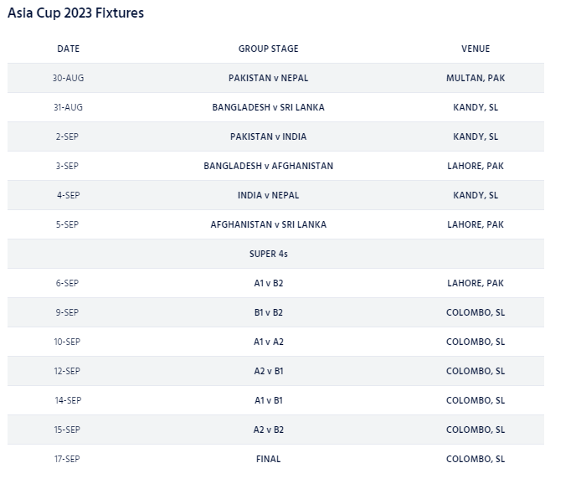Select the A2 v B1 fixture
This screenshot has height=494, width=576.
click(268, 371)
